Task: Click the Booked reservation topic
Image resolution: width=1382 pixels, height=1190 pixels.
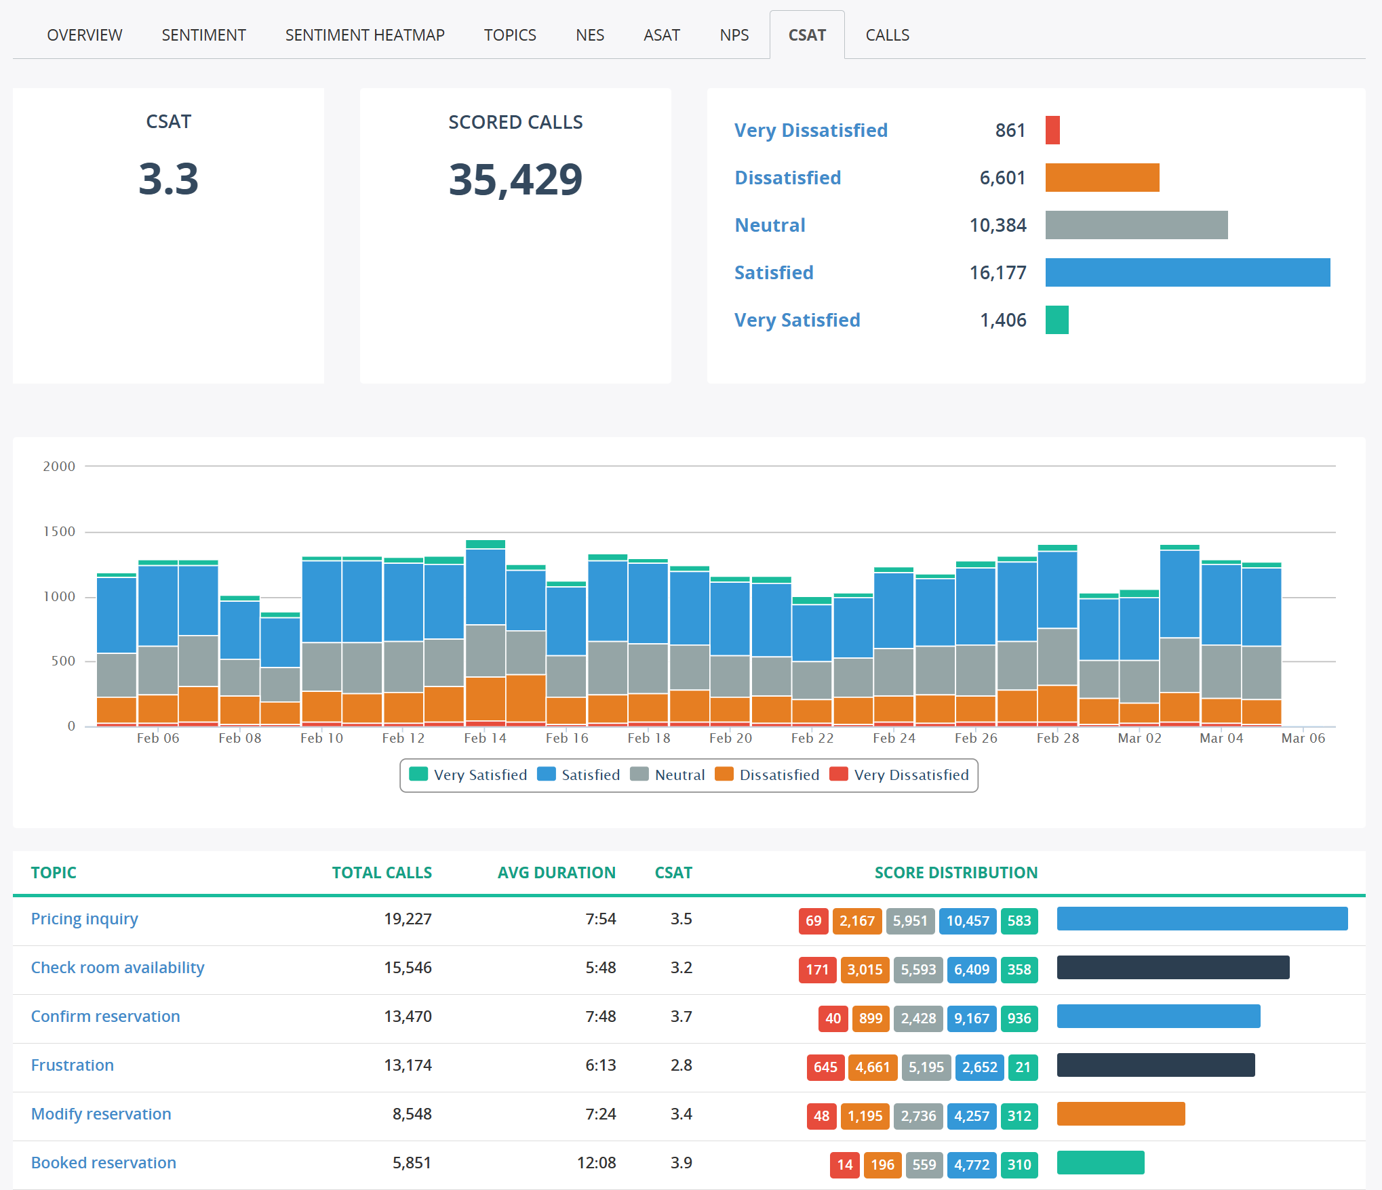Action: pos(104,1163)
